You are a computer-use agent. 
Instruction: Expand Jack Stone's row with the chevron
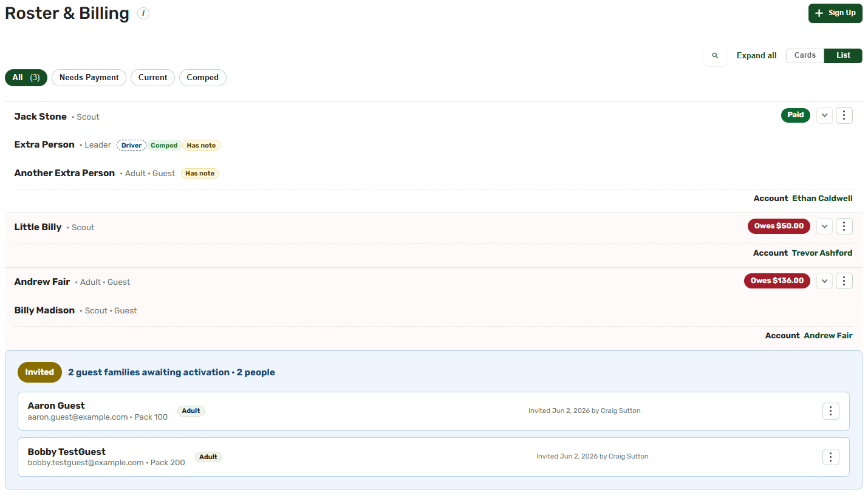point(824,115)
